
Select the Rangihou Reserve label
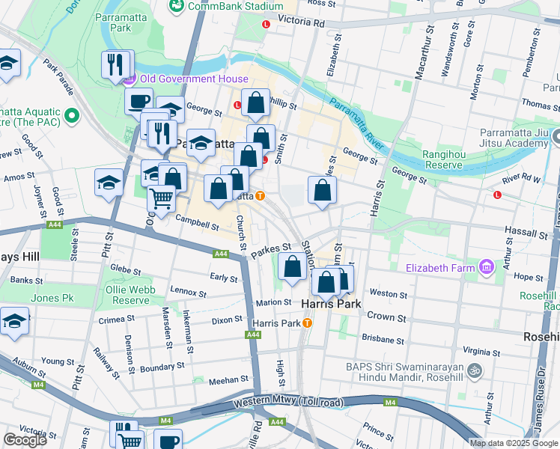tap(444, 159)
